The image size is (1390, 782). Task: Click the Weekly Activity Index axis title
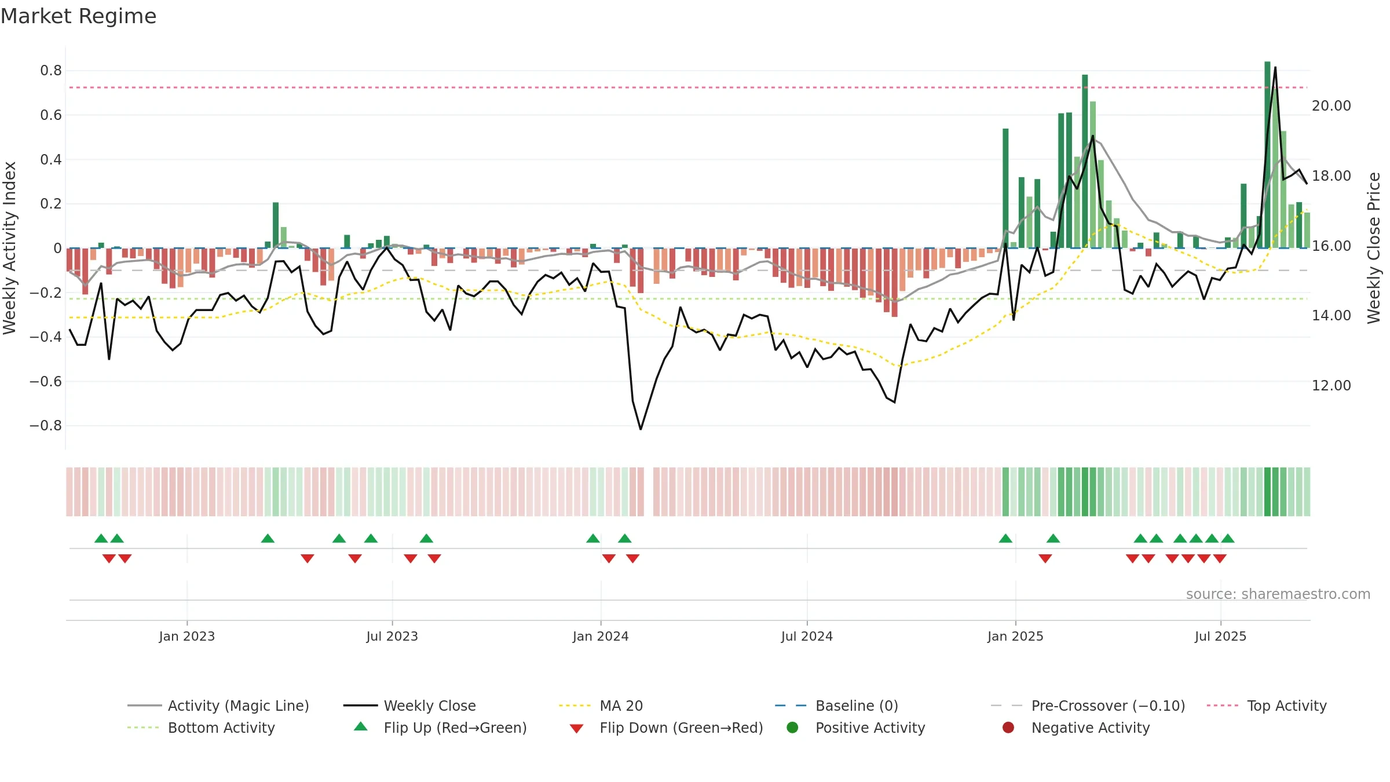click(x=9, y=248)
